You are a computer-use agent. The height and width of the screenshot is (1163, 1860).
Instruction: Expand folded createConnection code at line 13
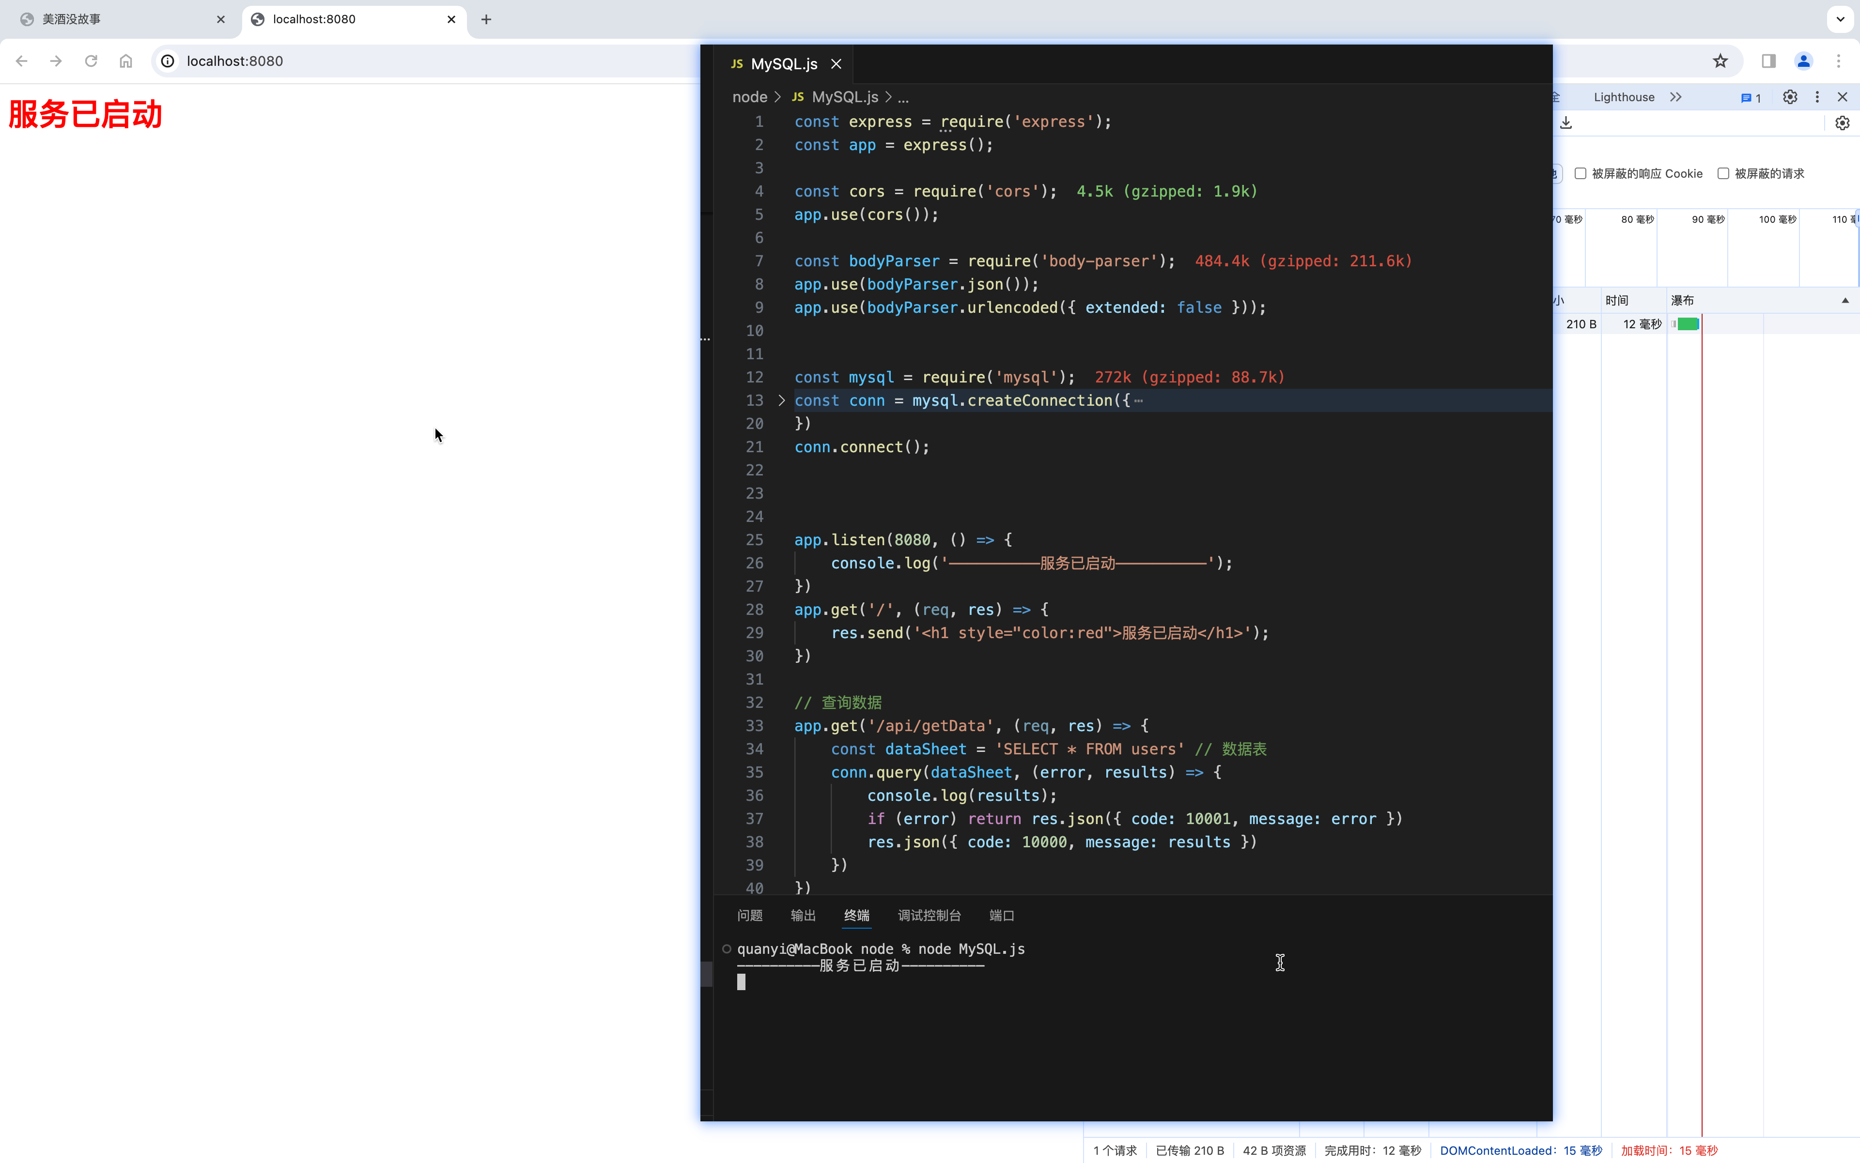click(x=781, y=400)
